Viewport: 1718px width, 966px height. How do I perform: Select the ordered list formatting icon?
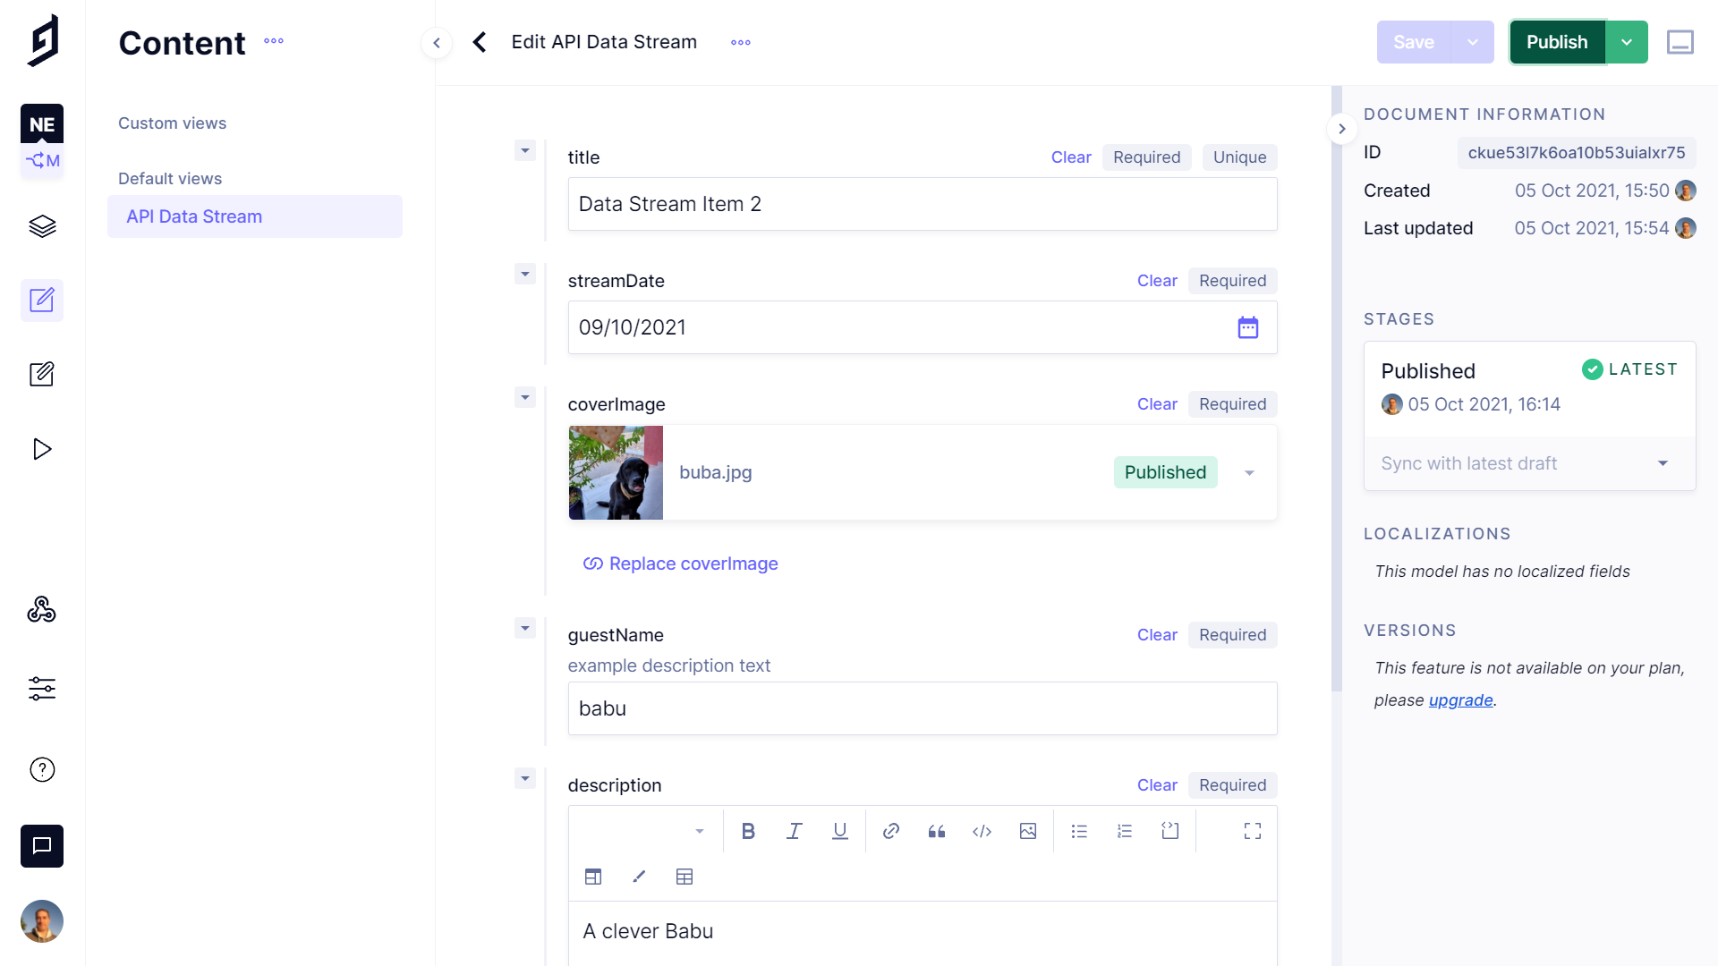click(x=1122, y=832)
